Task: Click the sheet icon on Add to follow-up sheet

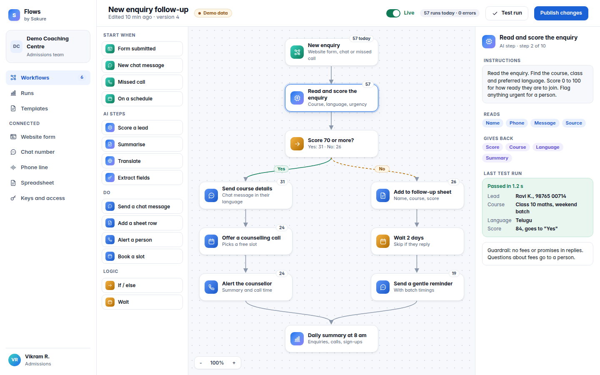Action: tap(383, 195)
